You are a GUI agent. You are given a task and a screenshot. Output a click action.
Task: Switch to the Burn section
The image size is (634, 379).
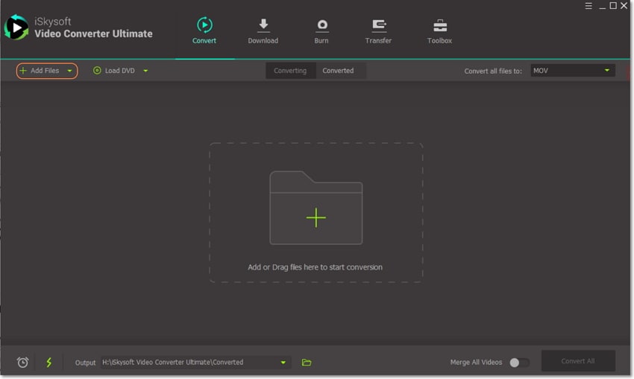pos(321,31)
